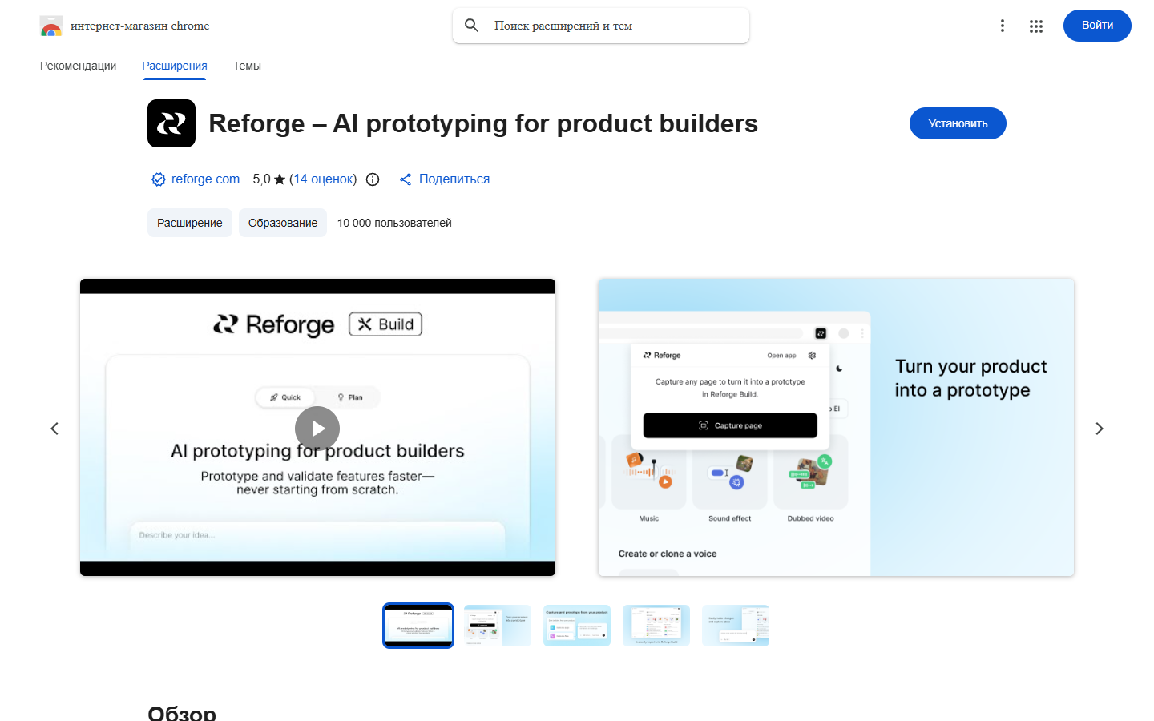Select the first video thumbnail

(x=418, y=626)
